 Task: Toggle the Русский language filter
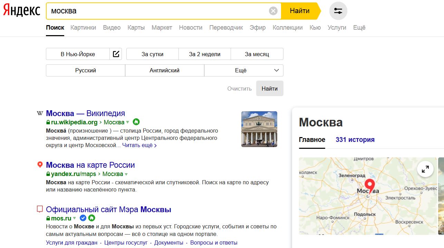coord(86,70)
